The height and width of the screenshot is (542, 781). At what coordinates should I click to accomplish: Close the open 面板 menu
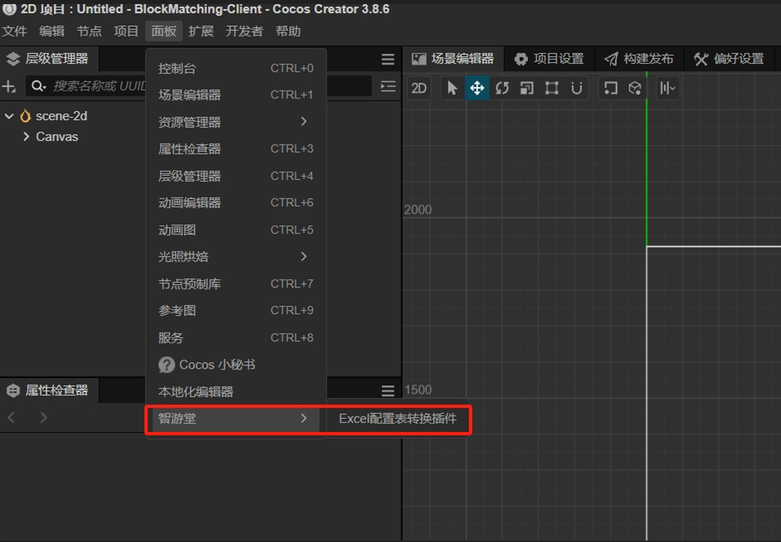[164, 32]
